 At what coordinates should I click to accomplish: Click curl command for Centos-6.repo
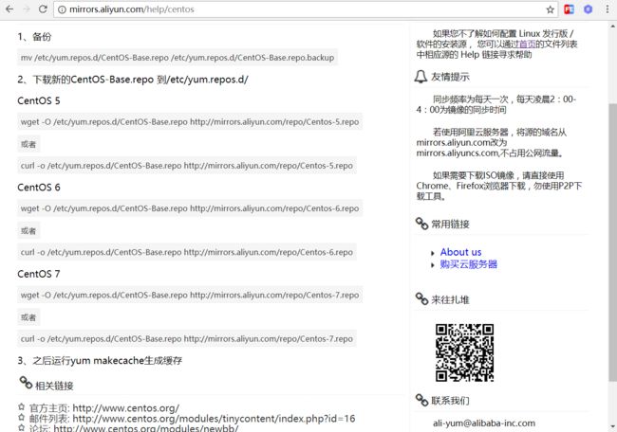pyautogui.click(x=187, y=252)
